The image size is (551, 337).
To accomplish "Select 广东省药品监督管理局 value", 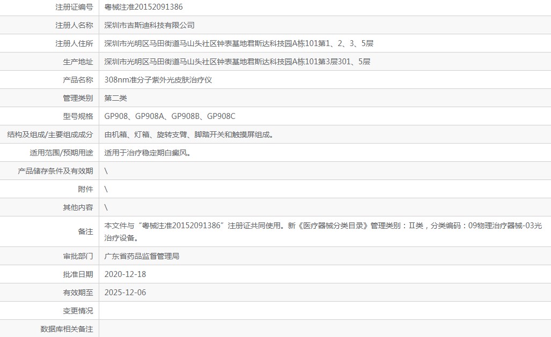I will [142, 256].
